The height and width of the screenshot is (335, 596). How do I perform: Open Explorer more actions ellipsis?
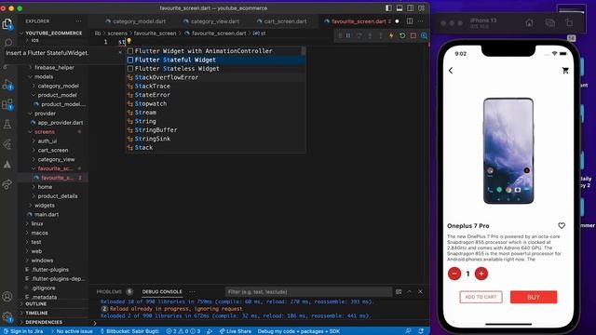point(78,21)
